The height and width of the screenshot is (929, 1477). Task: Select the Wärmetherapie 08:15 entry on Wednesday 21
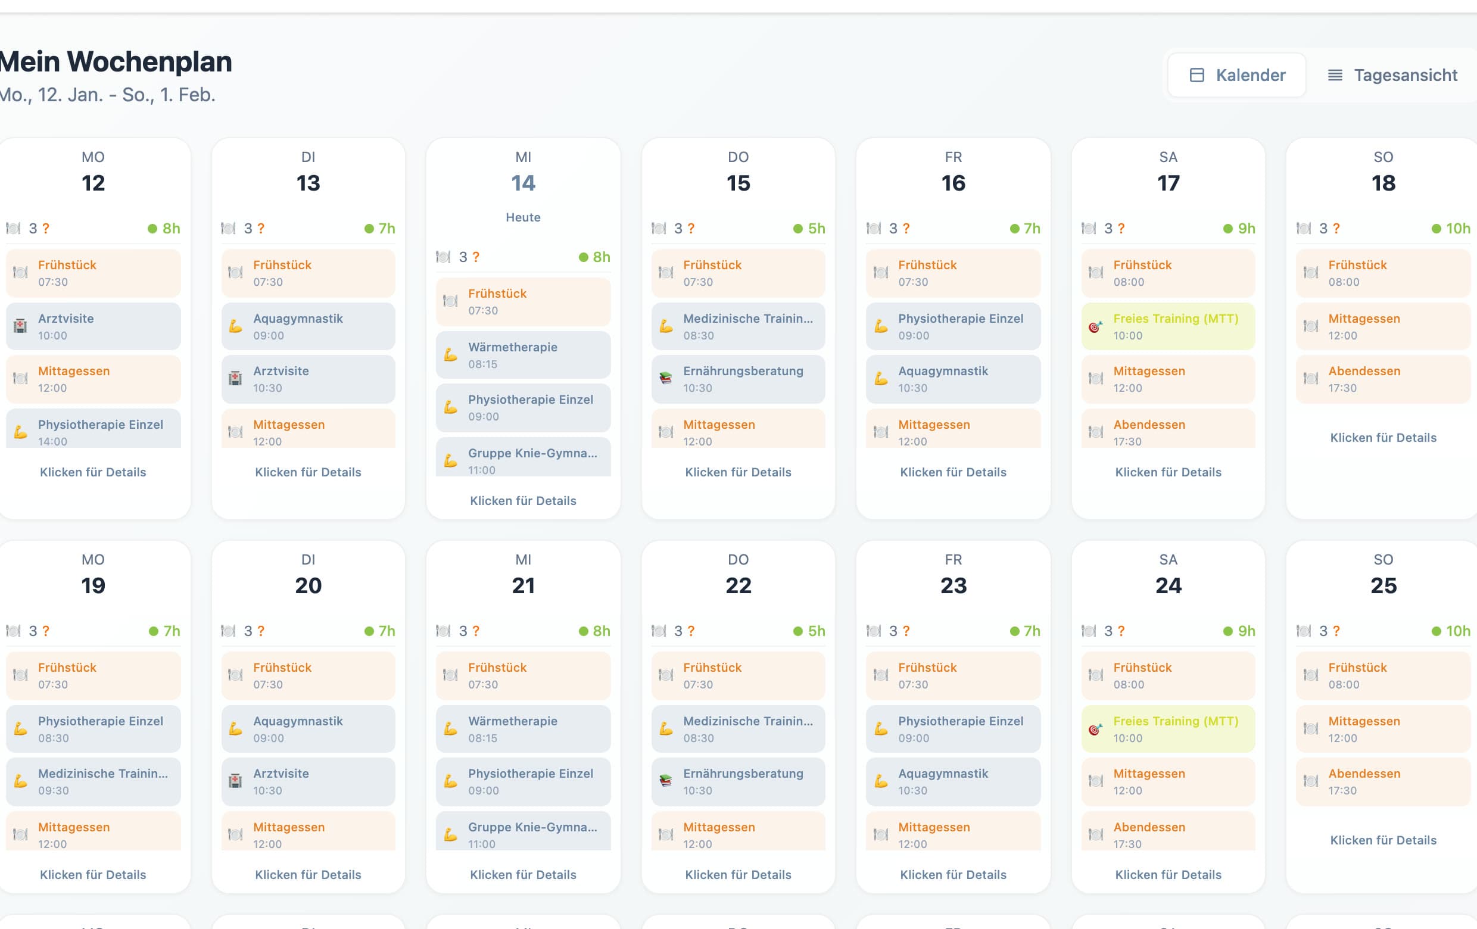pyautogui.click(x=524, y=729)
